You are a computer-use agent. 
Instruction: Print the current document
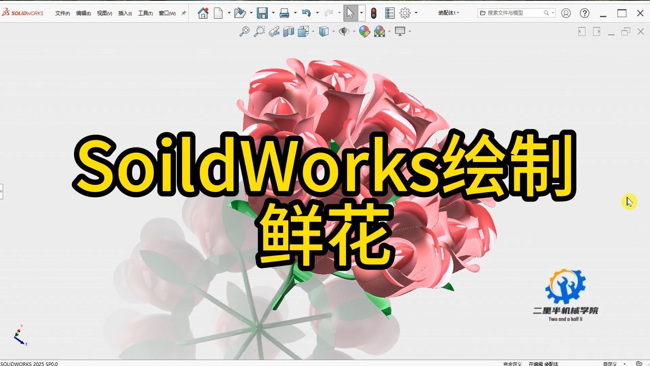(284, 13)
